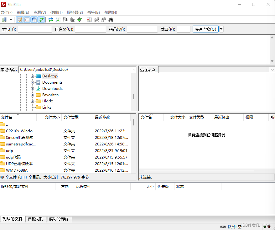The width and height of the screenshot is (275, 230).
Task: Select the Links folder in tree
Action: pos(47,107)
